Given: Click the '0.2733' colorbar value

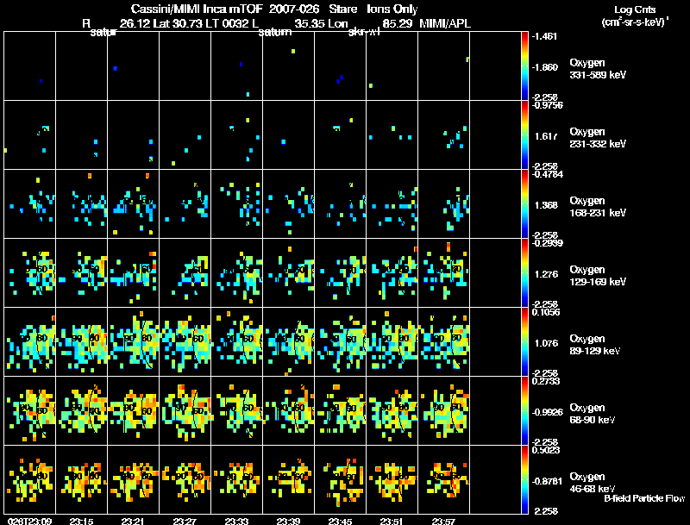Looking at the screenshot, I should pyautogui.click(x=546, y=381).
